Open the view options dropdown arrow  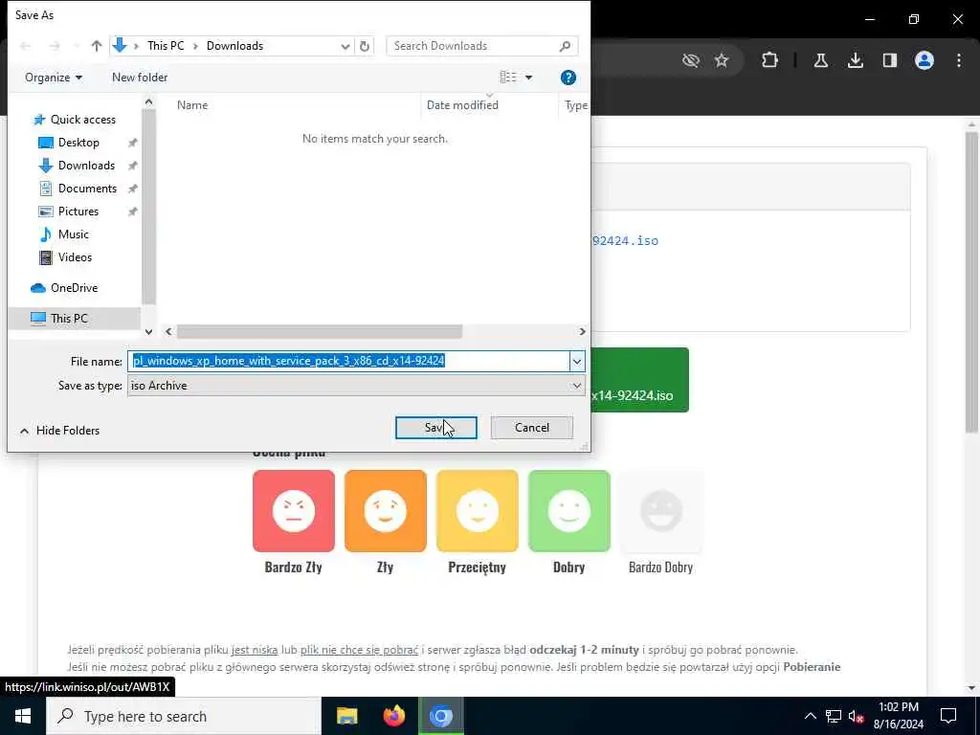[528, 78]
